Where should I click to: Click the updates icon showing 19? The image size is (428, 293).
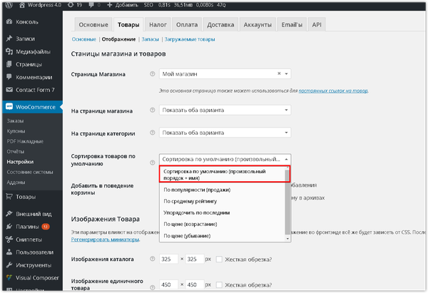[71, 5]
